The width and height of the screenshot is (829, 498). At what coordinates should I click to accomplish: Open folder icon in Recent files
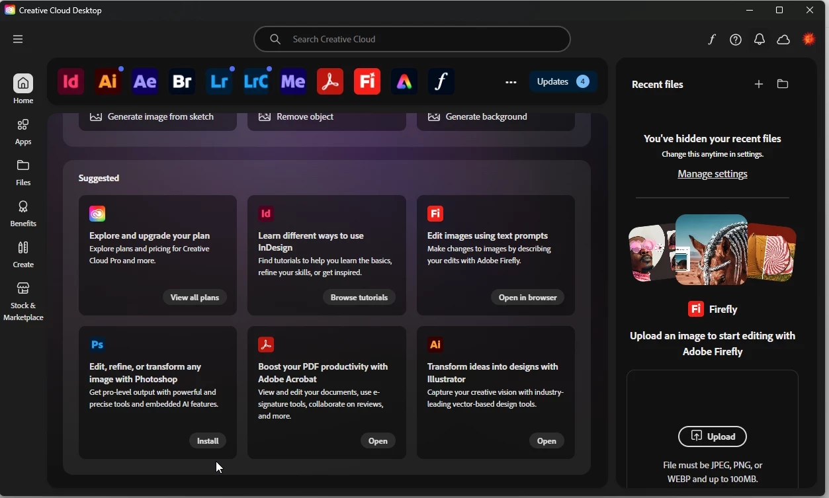pos(783,84)
